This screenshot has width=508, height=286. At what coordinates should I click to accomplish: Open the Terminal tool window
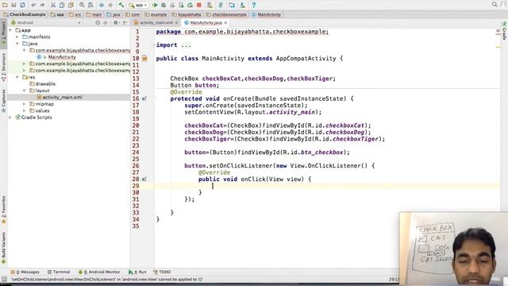pos(59,272)
